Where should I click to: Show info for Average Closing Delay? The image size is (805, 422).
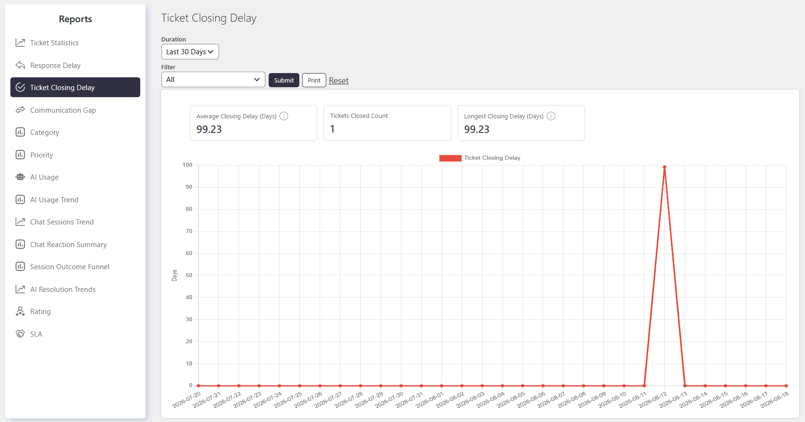284,116
